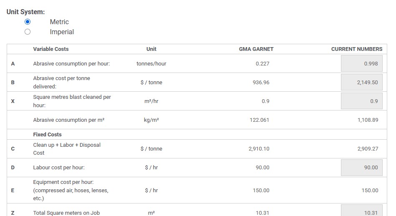
Task: Focus current abrasive cost per tonne field
Action: pyautogui.click(x=361, y=83)
